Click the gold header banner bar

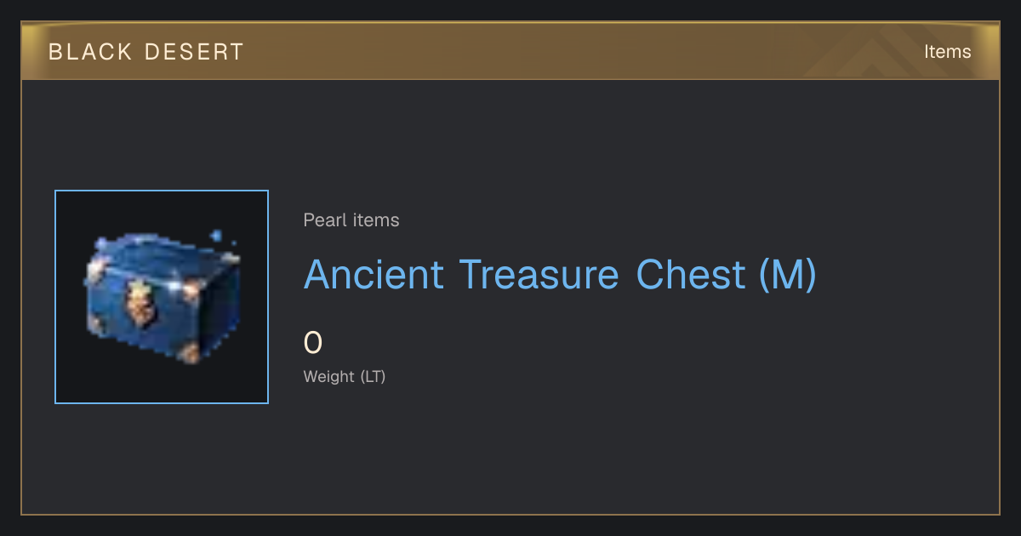(510, 51)
